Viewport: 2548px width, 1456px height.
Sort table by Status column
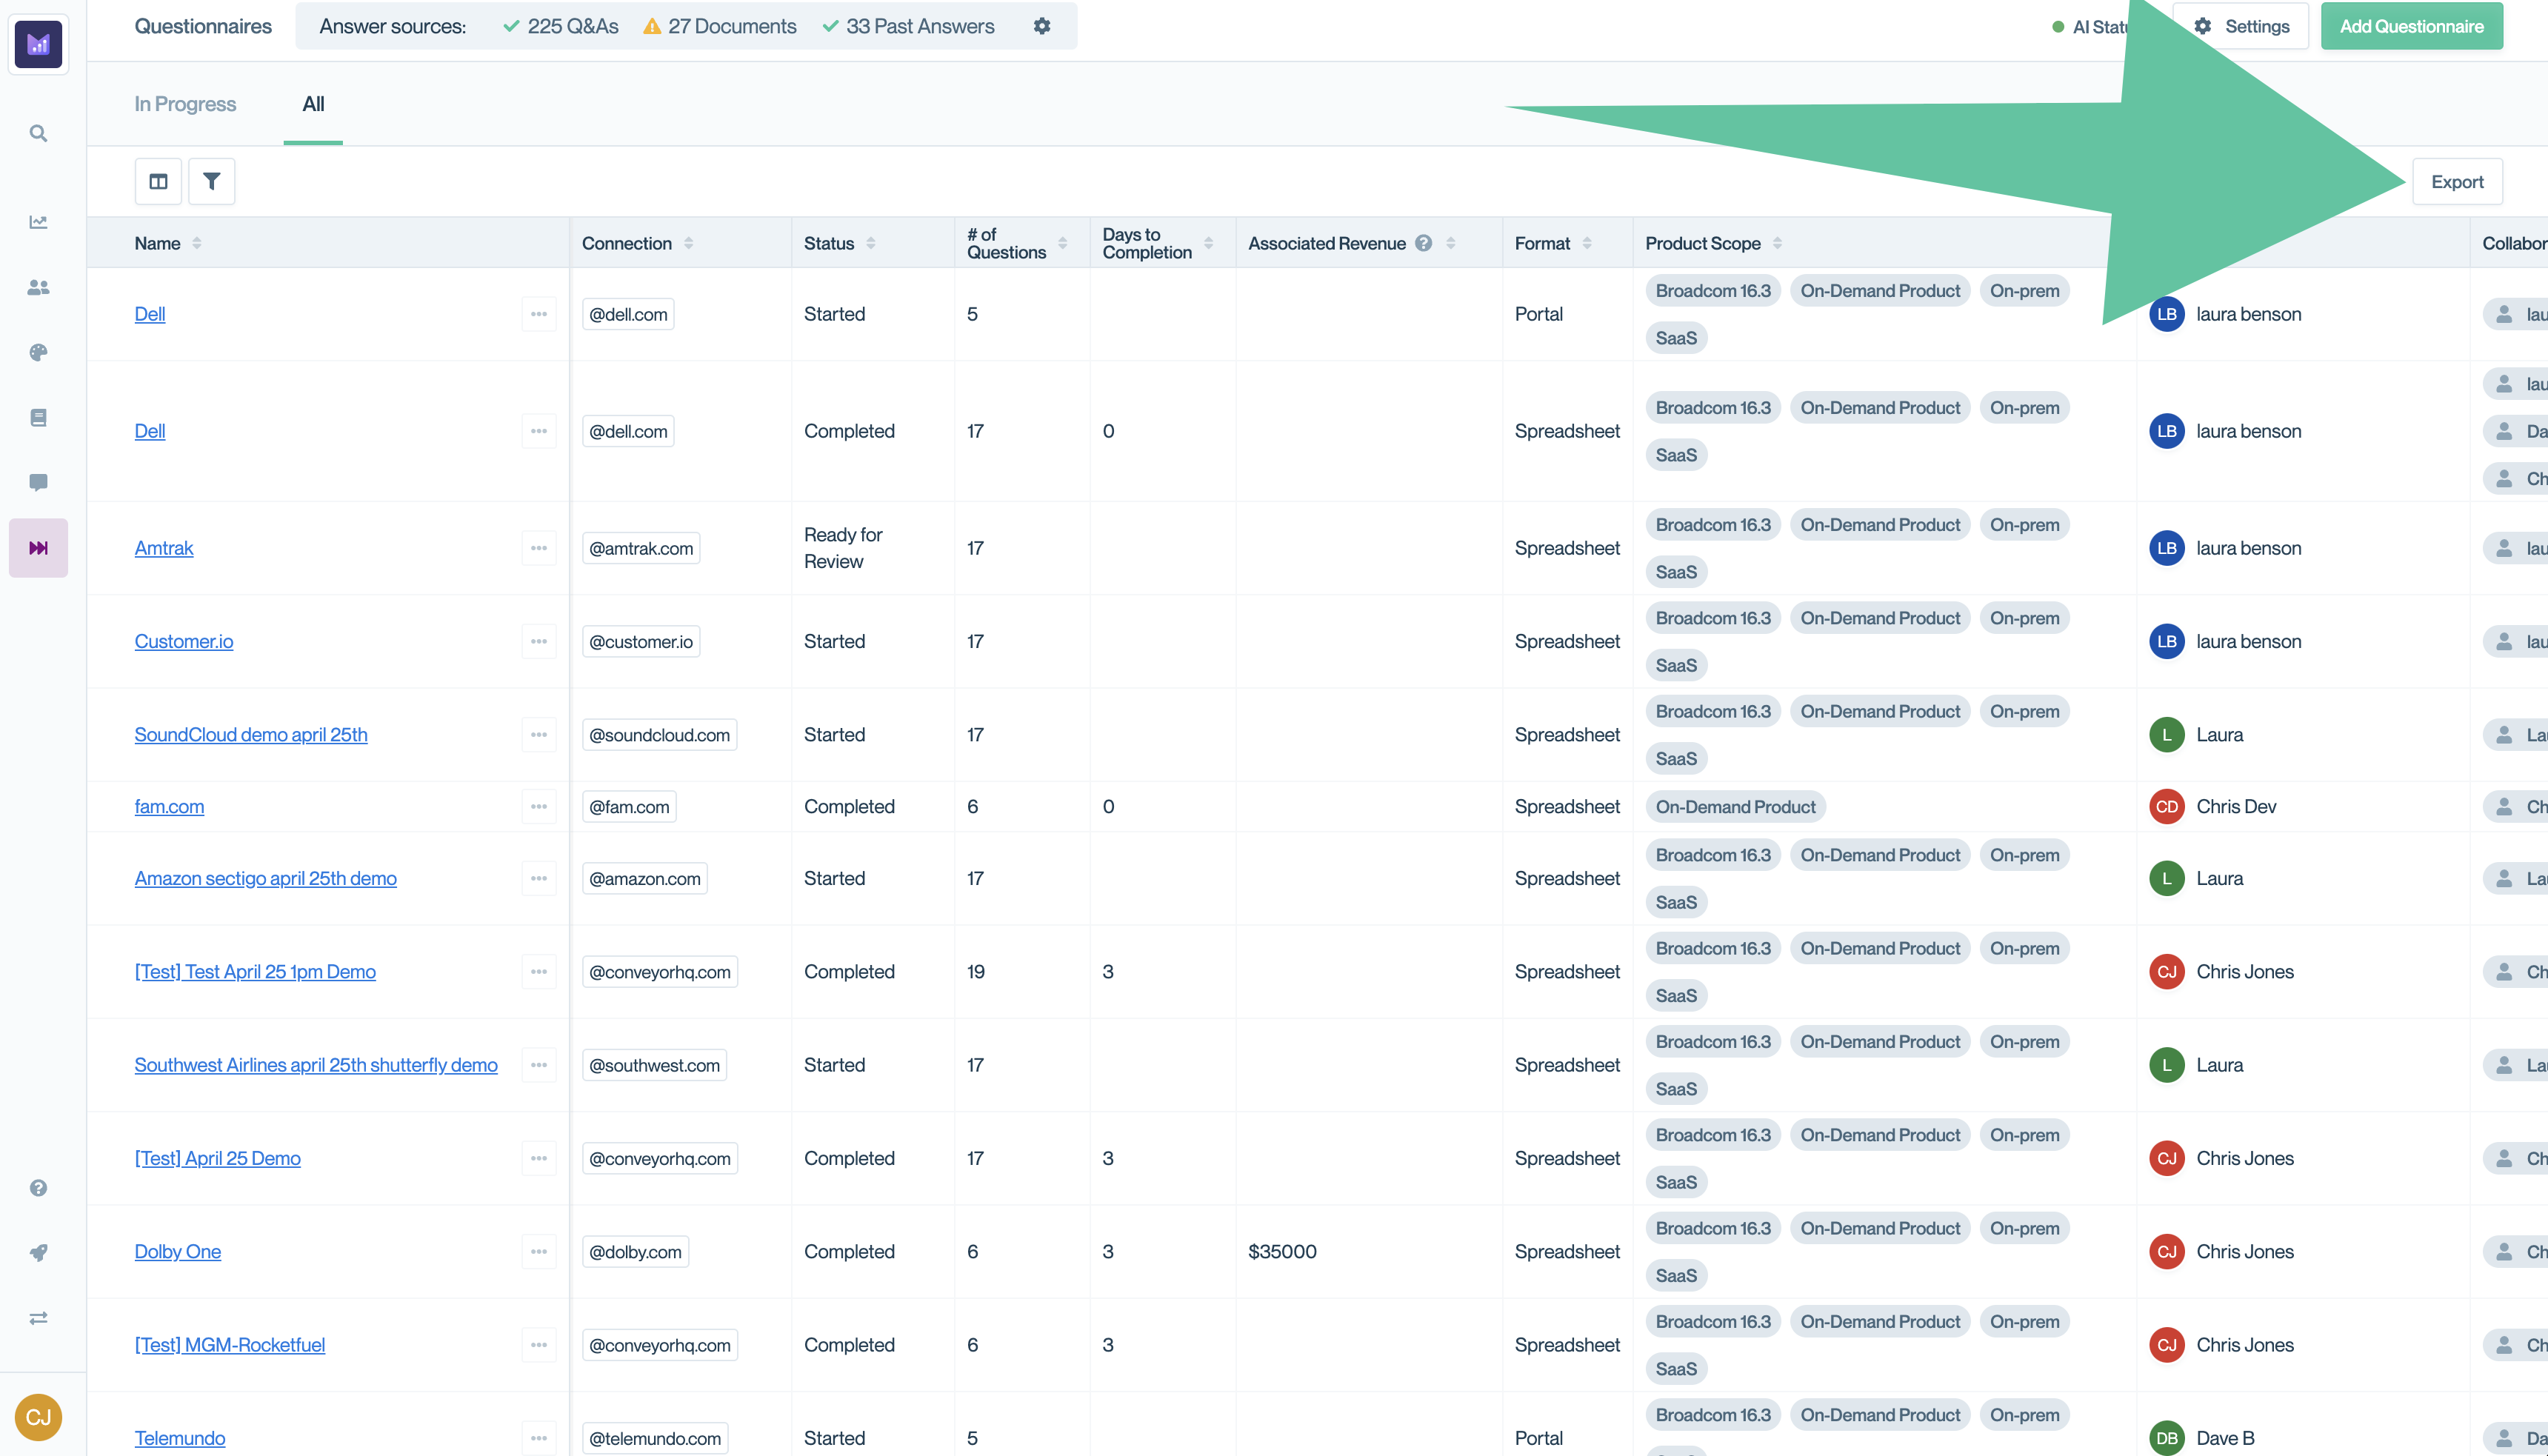[x=870, y=243]
